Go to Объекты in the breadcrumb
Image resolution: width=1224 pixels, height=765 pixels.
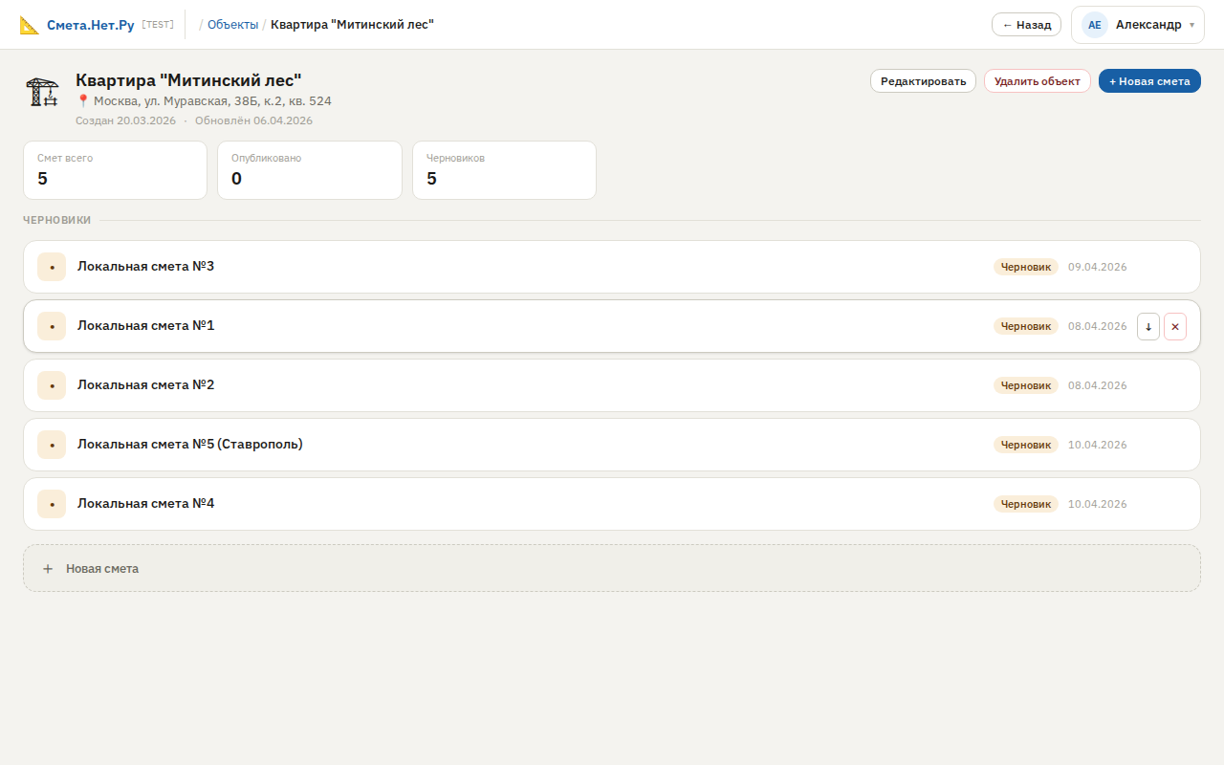(x=232, y=25)
